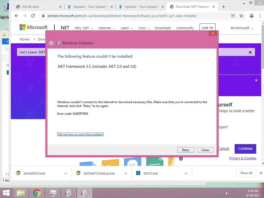Expand the Docs dropdown menu
The width and height of the screenshot is (264, 198).
[144, 28]
